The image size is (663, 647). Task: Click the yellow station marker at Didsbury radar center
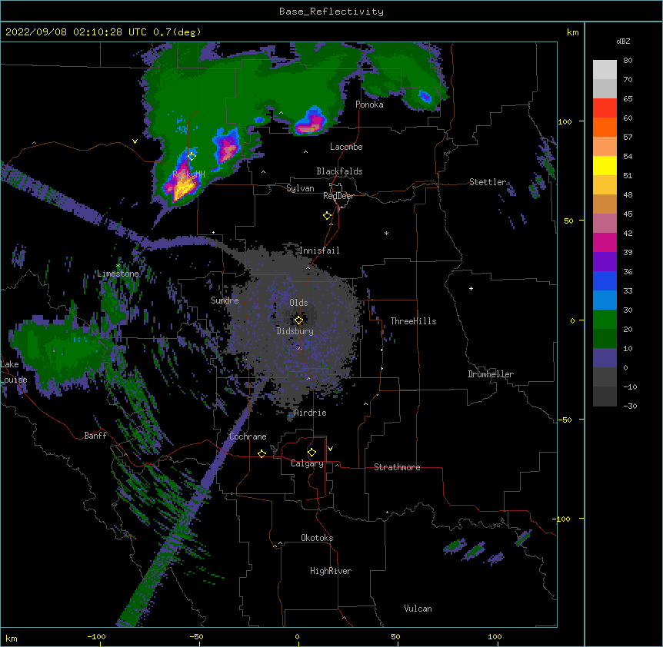pos(298,320)
